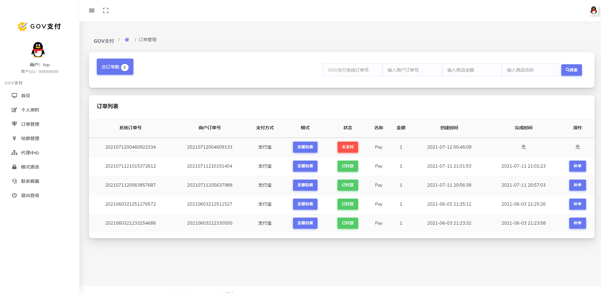Click 补单 for the 2021-07-11 21:01 order
The image size is (601, 293).
(578, 166)
